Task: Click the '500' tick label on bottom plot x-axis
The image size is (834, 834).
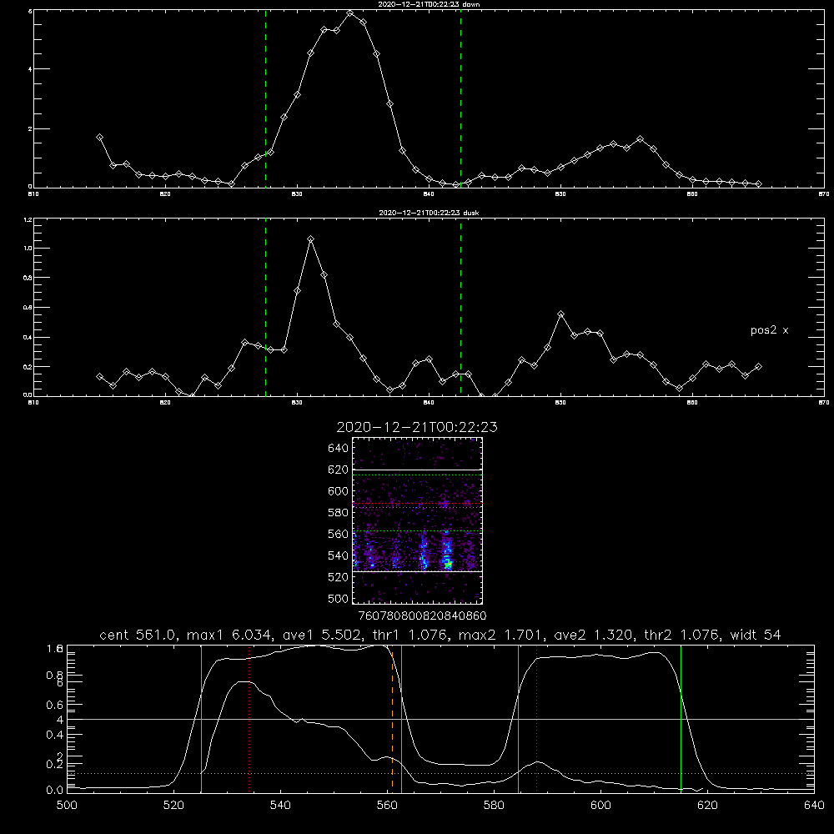Action: [67, 806]
